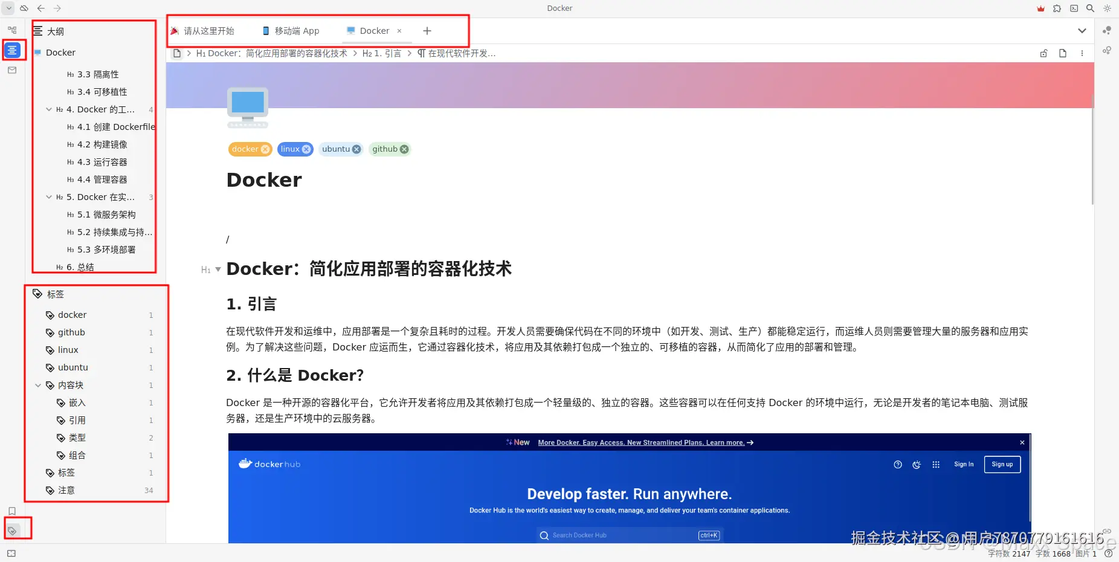Jump to H2 1. 引言 breadcrumb

tap(382, 53)
